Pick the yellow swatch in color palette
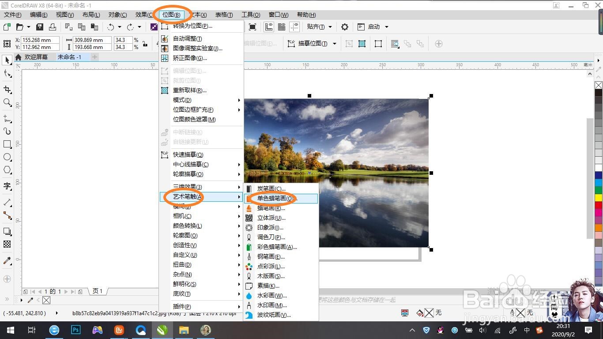This screenshot has width=603, height=339. [x=599, y=198]
